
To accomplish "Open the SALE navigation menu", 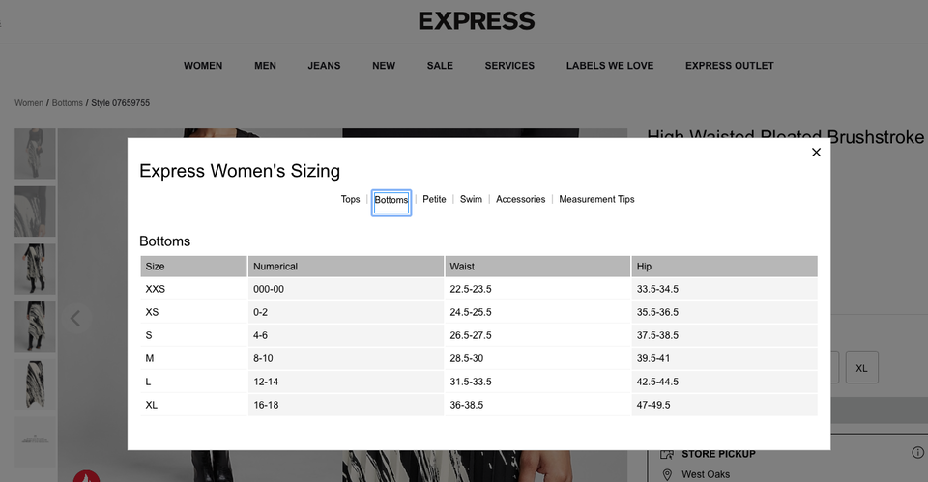I will click(x=440, y=66).
